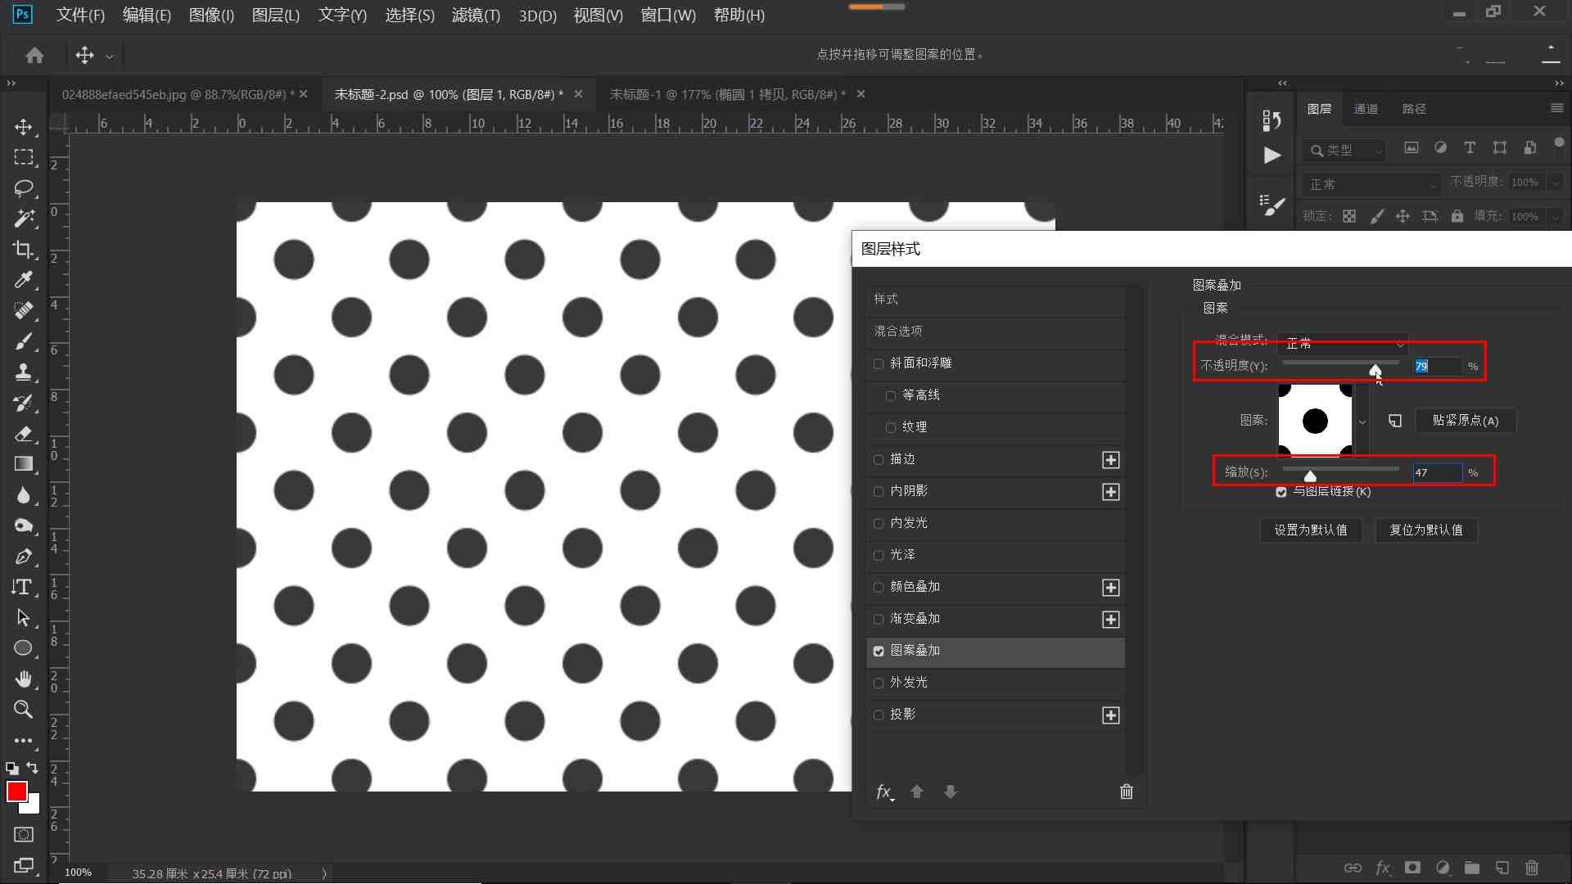This screenshot has height=884, width=1572.
Task: Swap foreground and background colors
Action: click(33, 768)
